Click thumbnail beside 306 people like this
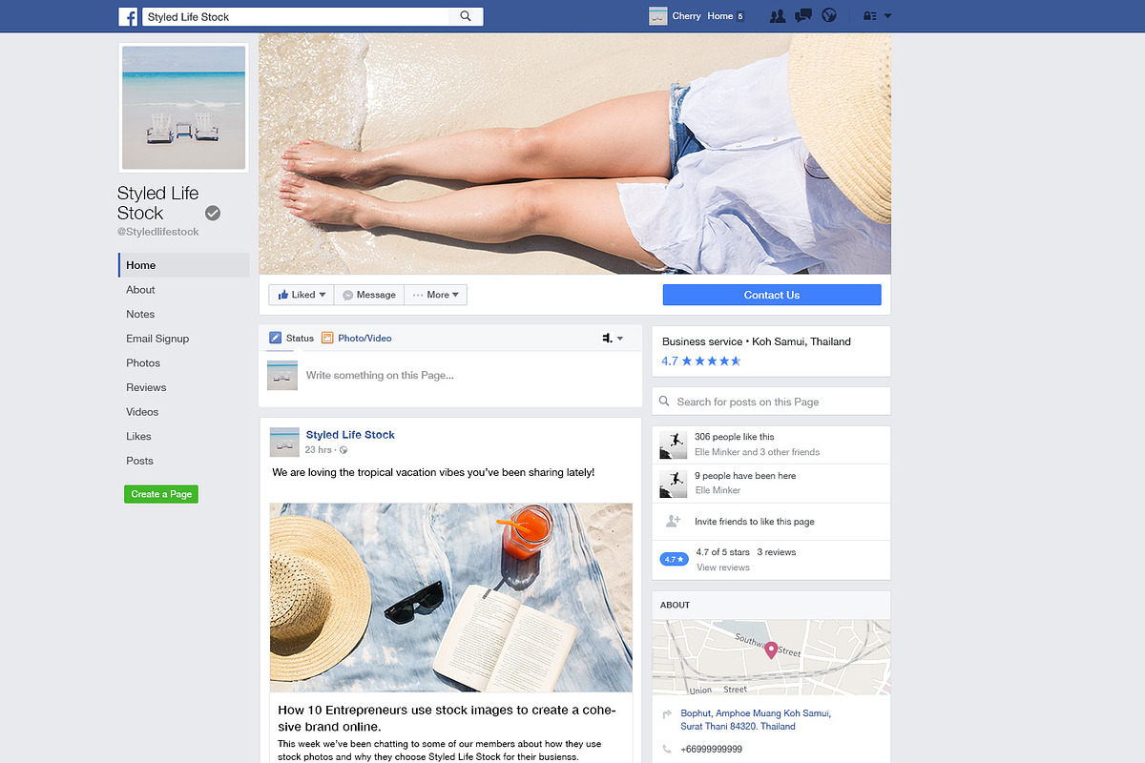 pyautogui.click(x=673, y=444)
